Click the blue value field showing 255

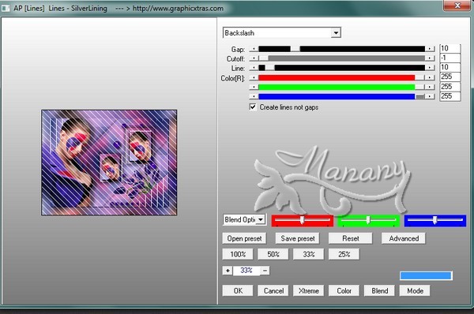(450, 96)
